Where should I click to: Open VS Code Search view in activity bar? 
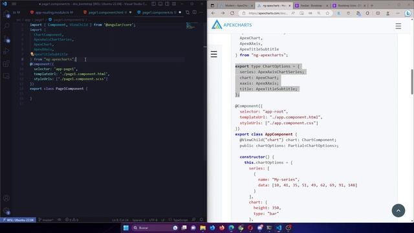(x=6, y=26)
